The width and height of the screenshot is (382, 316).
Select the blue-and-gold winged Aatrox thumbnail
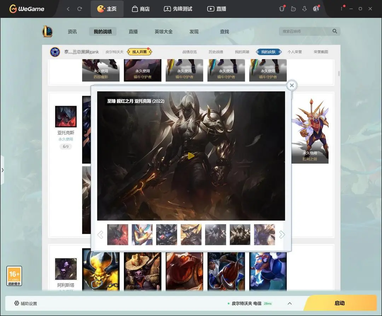[142, 234]
